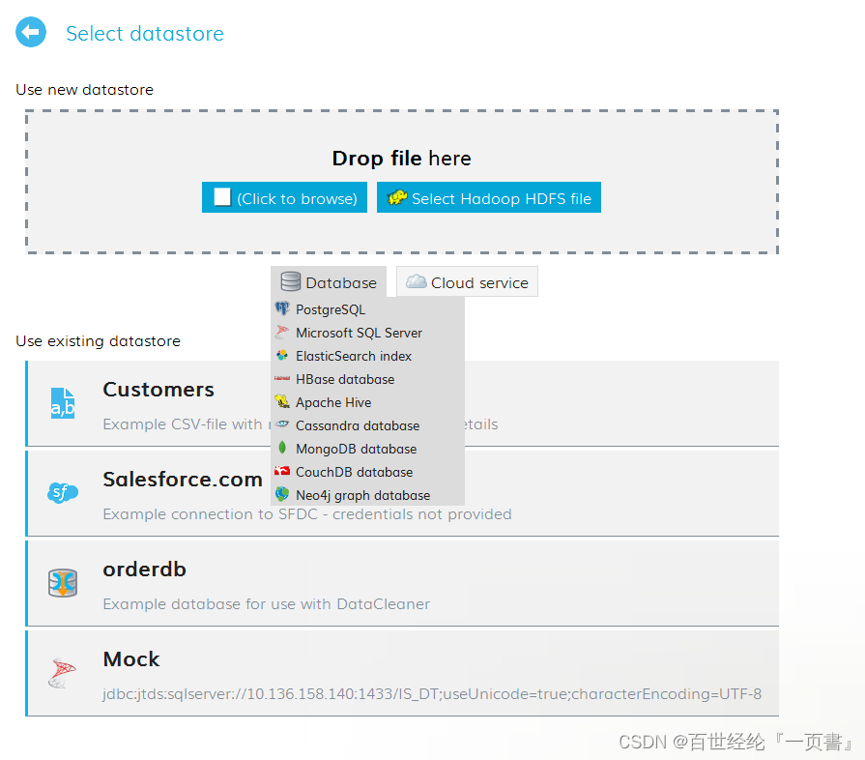The height and width of the screenshot is (760, 865).
Task: Select ElasticSearch index menu entry
Action: click(x=367, y=356)
